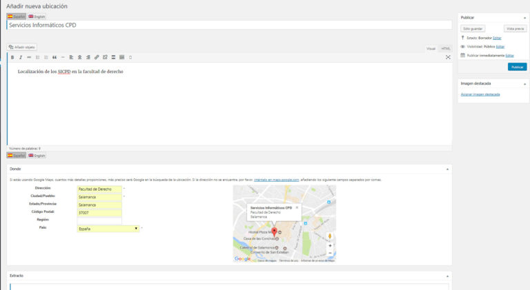Toggle bold formatting in editor toolbar
The image size is (530, 290).
12,57
